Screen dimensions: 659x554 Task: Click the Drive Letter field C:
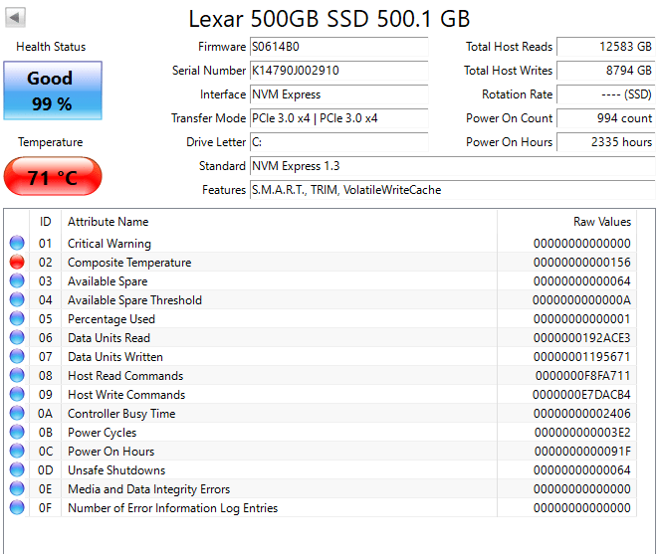339,142
